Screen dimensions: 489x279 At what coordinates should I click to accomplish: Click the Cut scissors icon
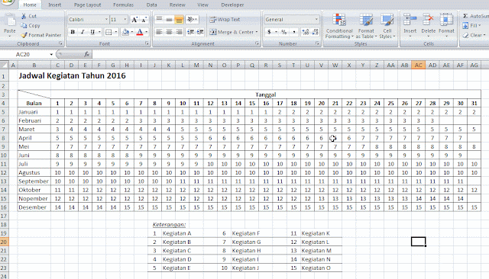tap(24, 16)
